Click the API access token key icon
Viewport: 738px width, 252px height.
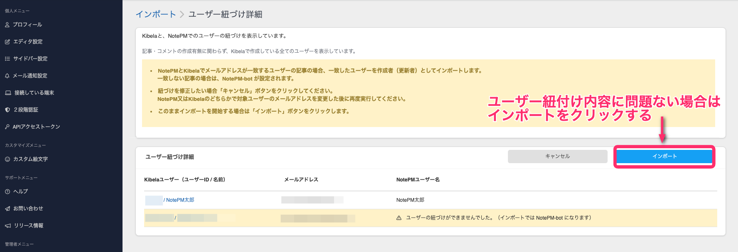click(7, 127)
